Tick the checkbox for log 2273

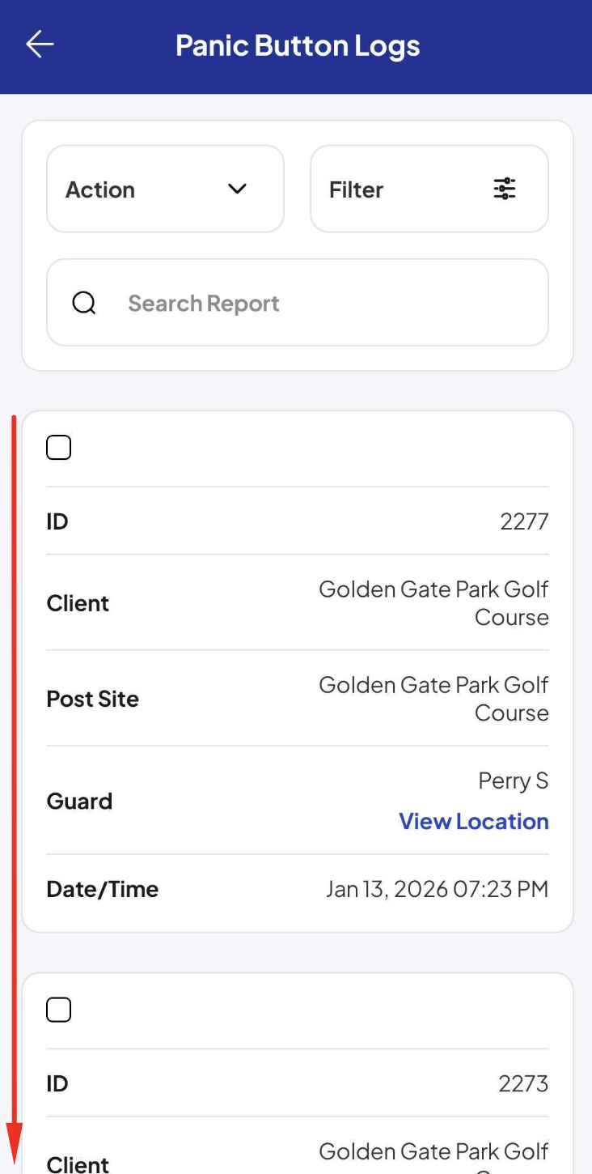tap(59, 1010)
